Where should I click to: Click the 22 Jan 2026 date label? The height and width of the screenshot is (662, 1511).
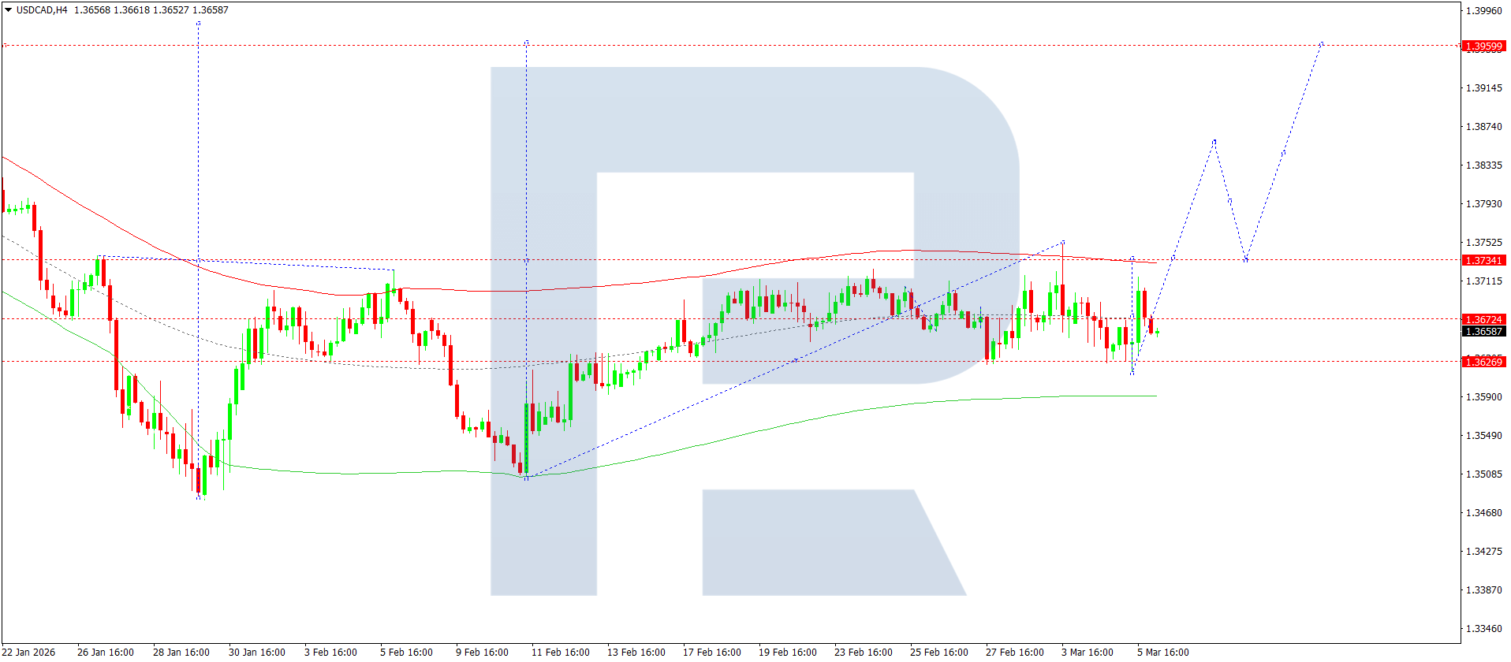point(29,652)
